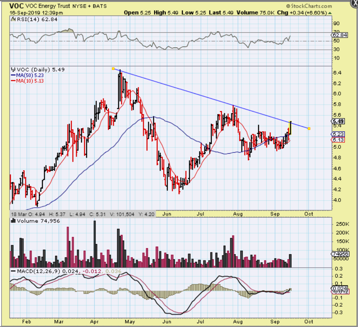Click the Open 5.25 value

coord(137,13)
